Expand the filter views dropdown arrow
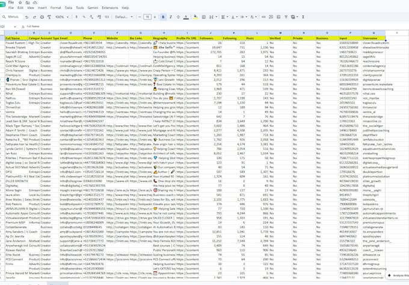Screen dimensions: 409x285 point(297,17)
